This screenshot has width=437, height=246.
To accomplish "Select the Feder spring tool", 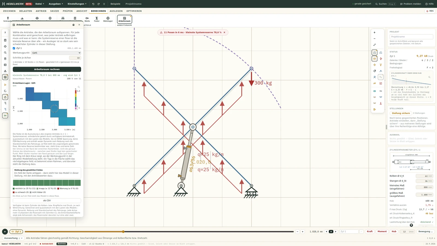I will point(97,19).
